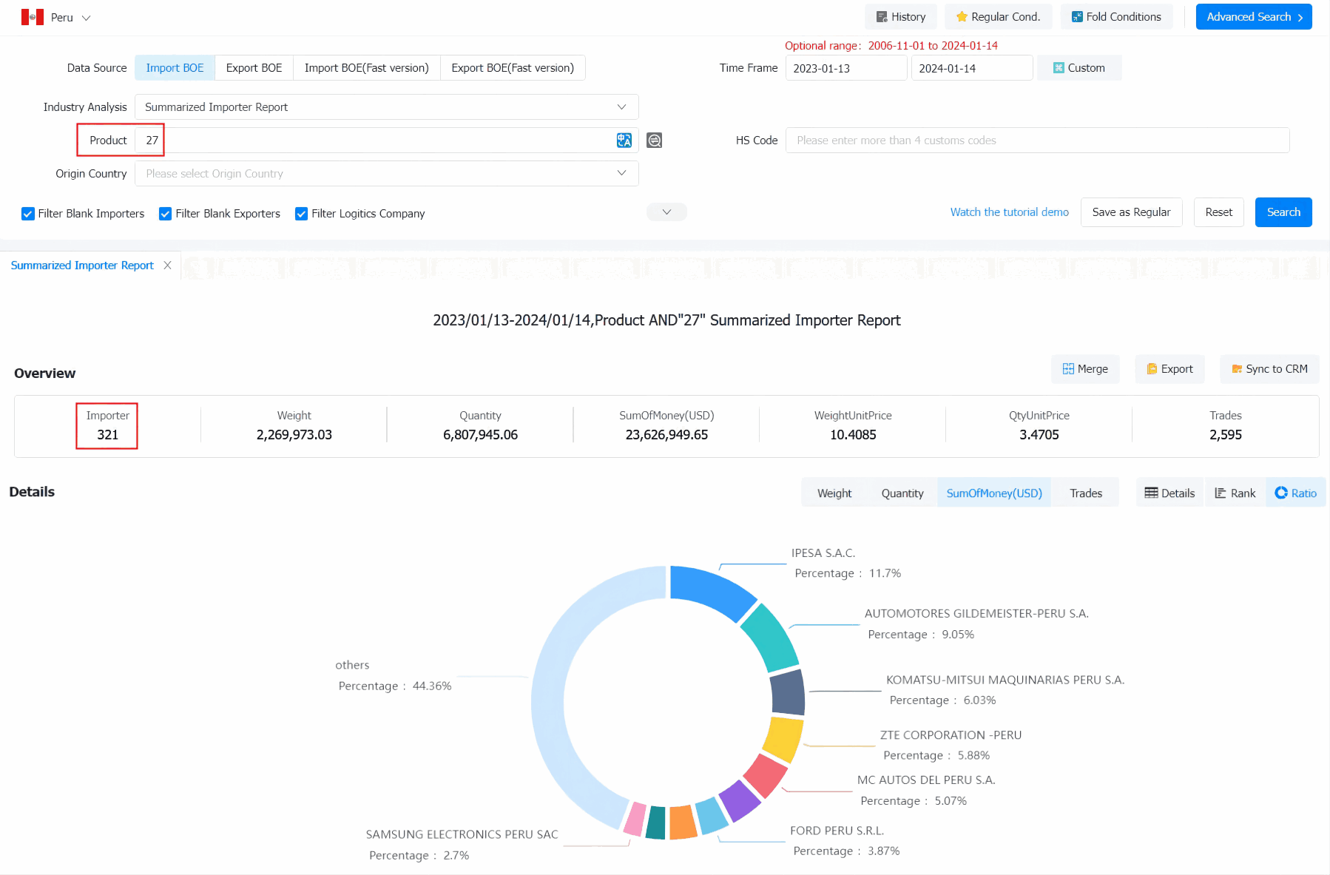This screenshot has height=875, width=1330.
Task: Toggle Filter Logitics Company checkbox
Action: [x=301, y=214]
